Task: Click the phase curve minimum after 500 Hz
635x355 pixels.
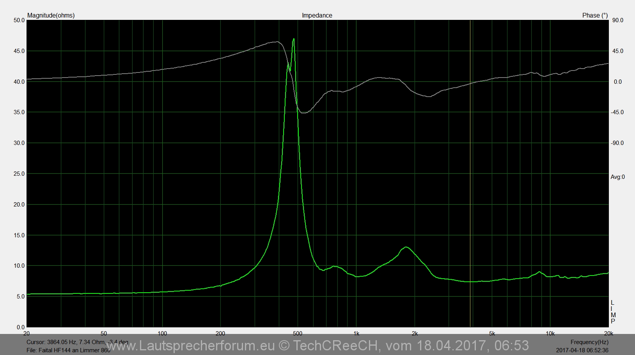Action: 304,113
